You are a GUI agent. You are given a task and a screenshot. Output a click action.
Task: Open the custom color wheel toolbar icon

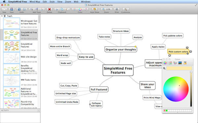tap(80, 9)
